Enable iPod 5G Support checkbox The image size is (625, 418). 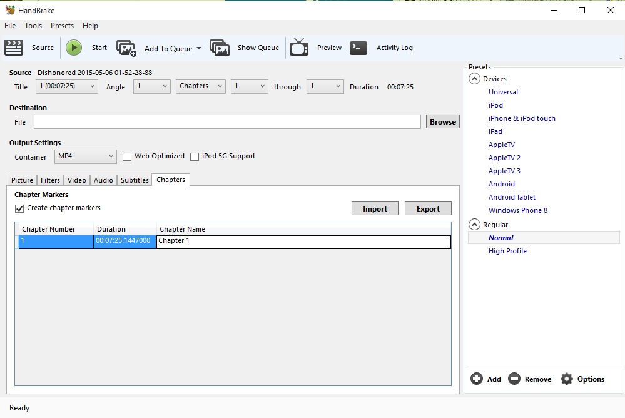(195, 156)
